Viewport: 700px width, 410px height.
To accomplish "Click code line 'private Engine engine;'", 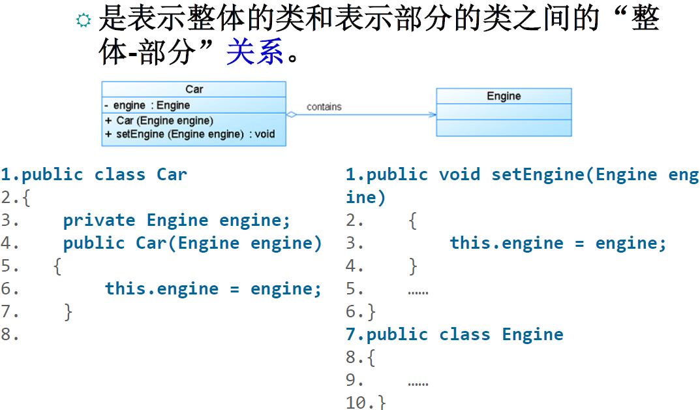I will pyautogui.click(x=176, y=220).
